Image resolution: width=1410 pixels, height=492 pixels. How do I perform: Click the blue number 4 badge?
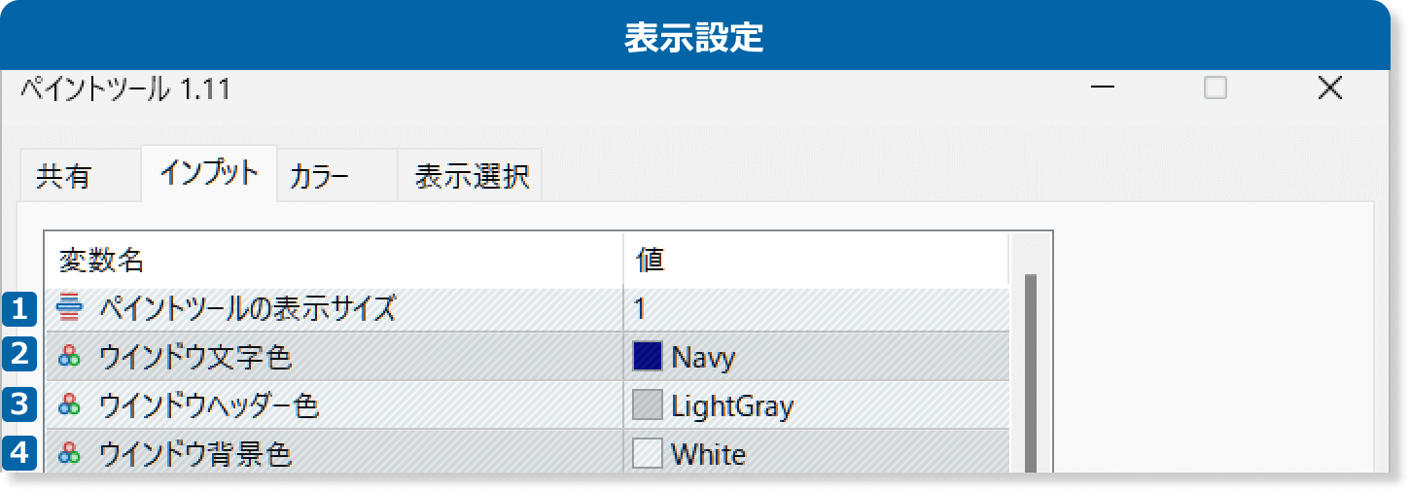coord(19,453)
